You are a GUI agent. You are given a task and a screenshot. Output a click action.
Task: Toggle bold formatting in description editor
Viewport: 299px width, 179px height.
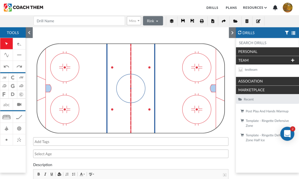coord(39,174)
